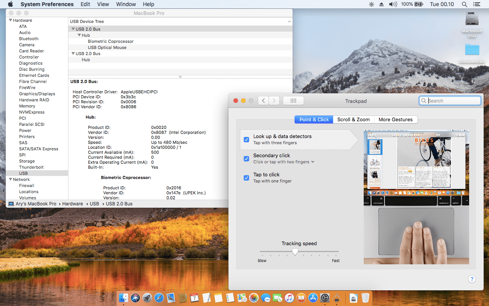Go back in the Trackpad window
489x306 pixels.
pos(263,101)
